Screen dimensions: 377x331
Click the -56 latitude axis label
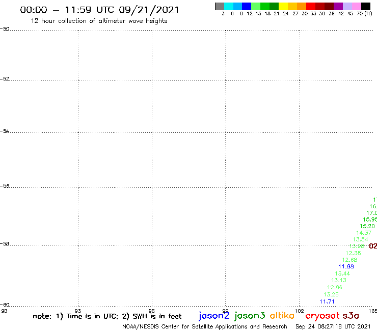coord(5,186)
